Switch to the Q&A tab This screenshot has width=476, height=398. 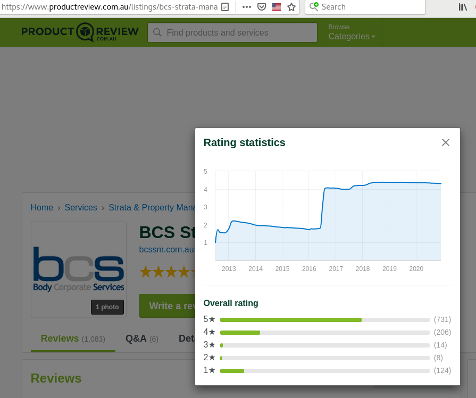(142, 338)
